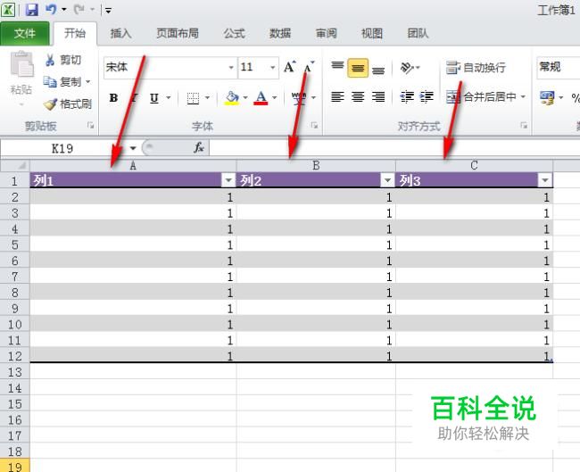580x472 pixels.
Task: Open the 列3 filter dropdown
Action: point(545,180)
